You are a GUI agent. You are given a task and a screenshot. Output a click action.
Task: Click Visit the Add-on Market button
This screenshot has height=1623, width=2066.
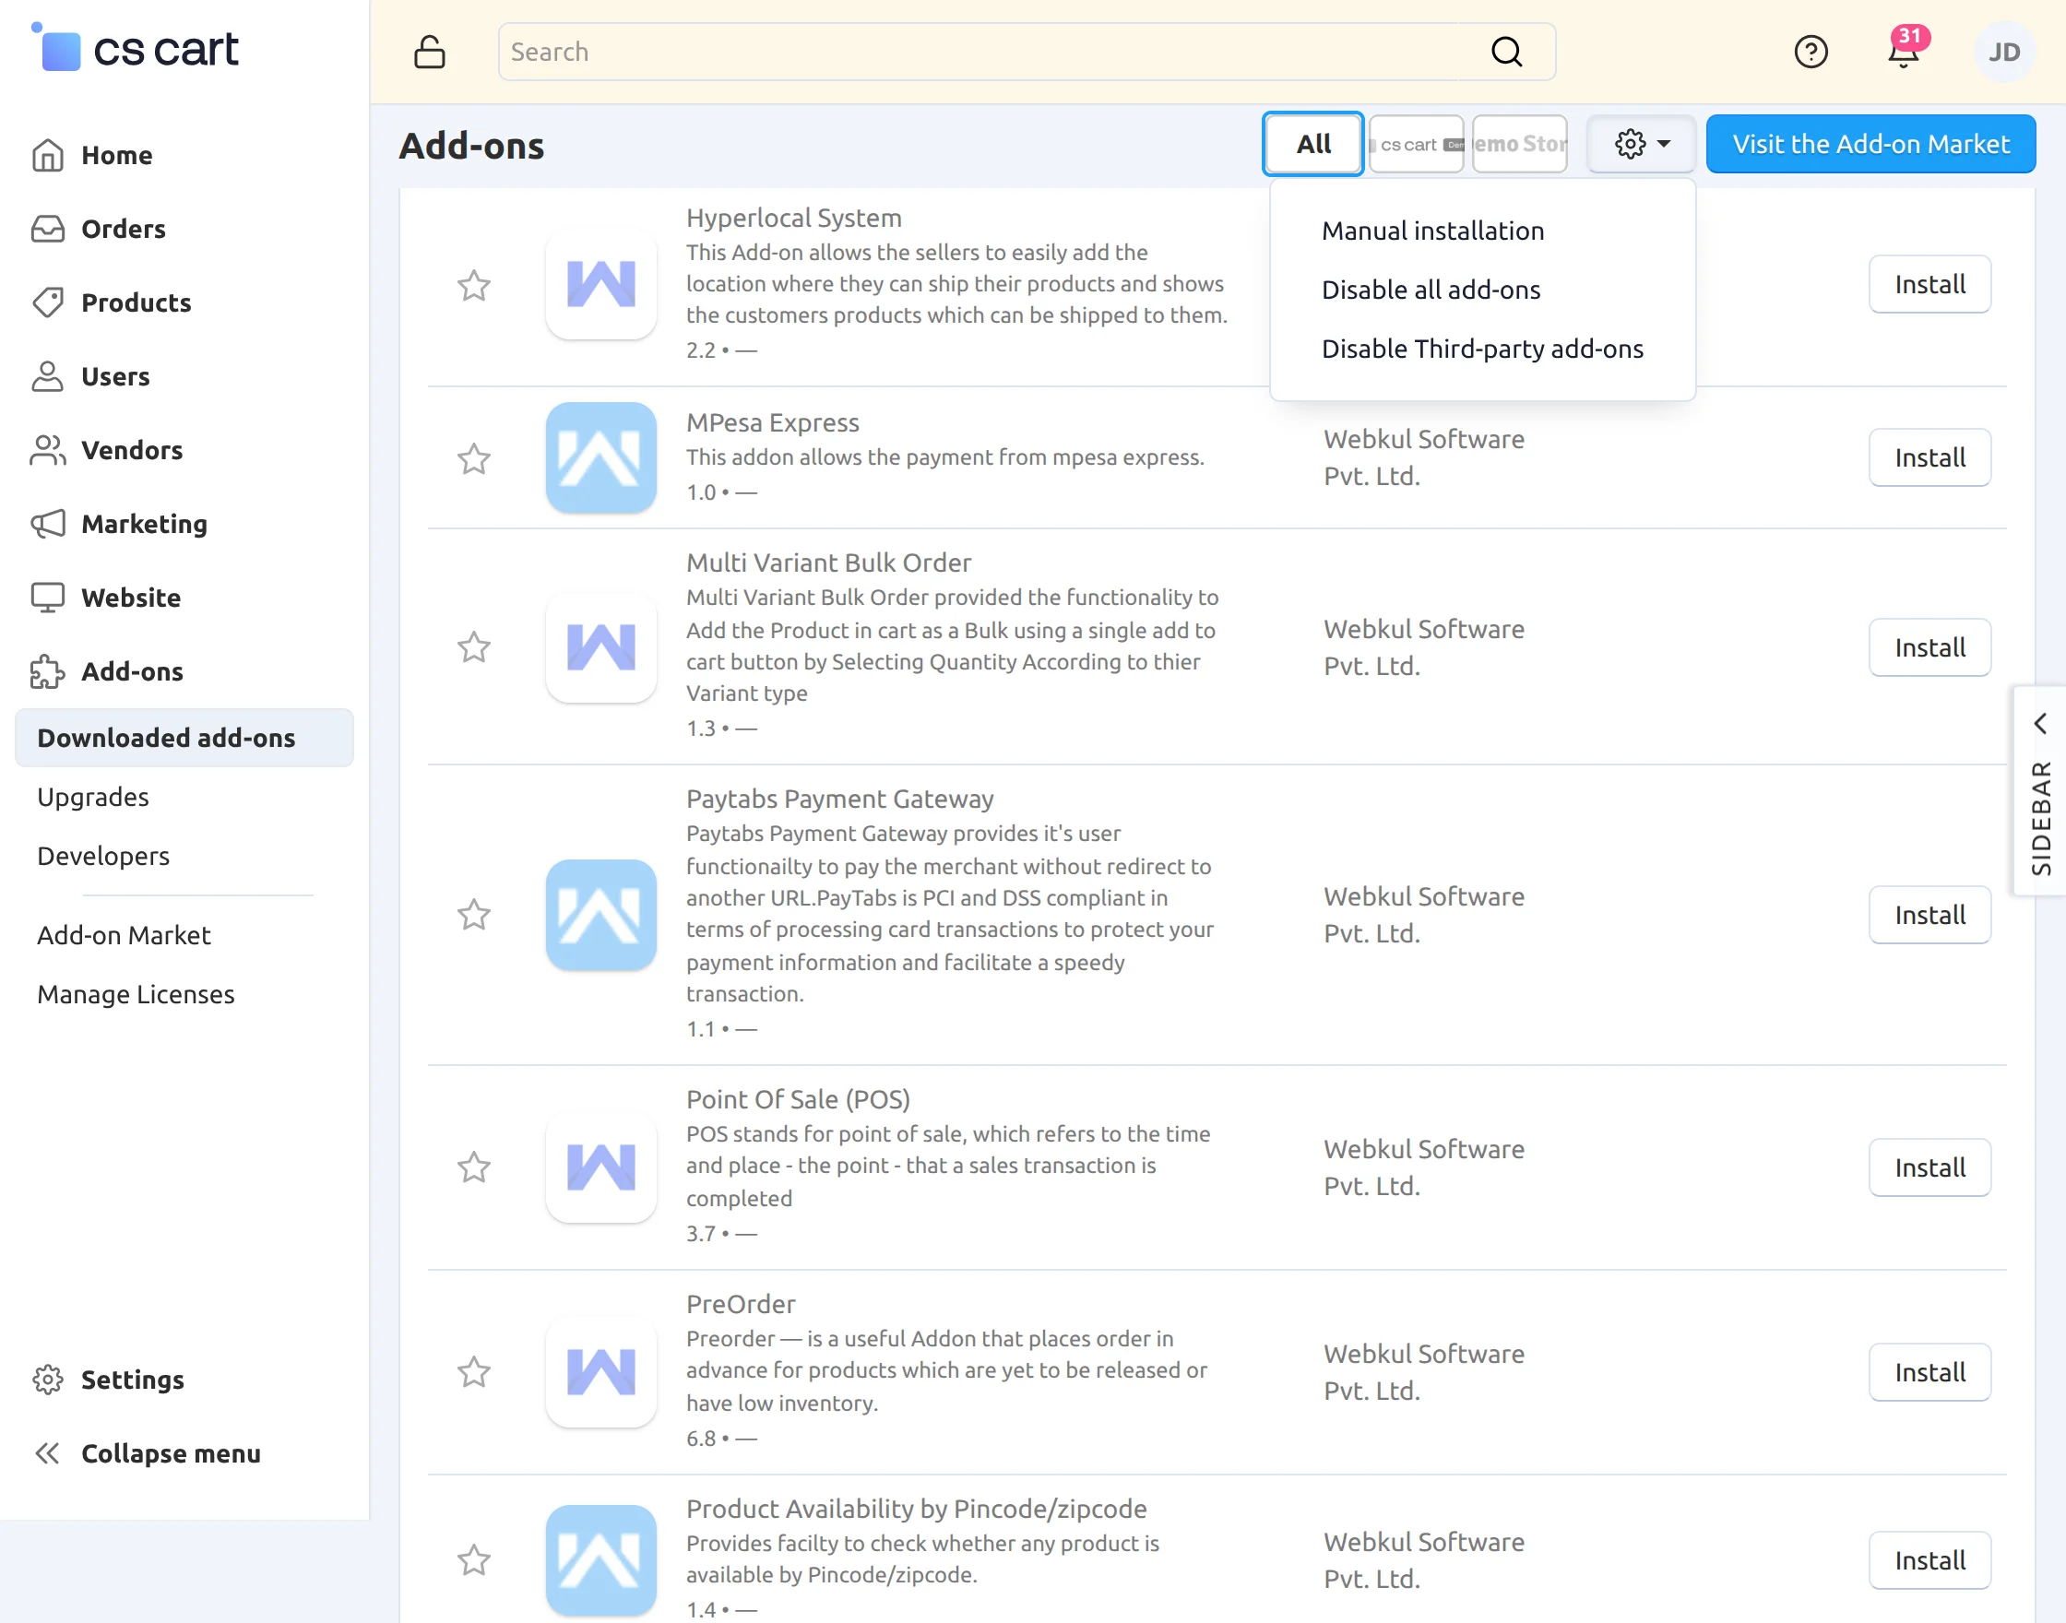(x=1870, y=144)
